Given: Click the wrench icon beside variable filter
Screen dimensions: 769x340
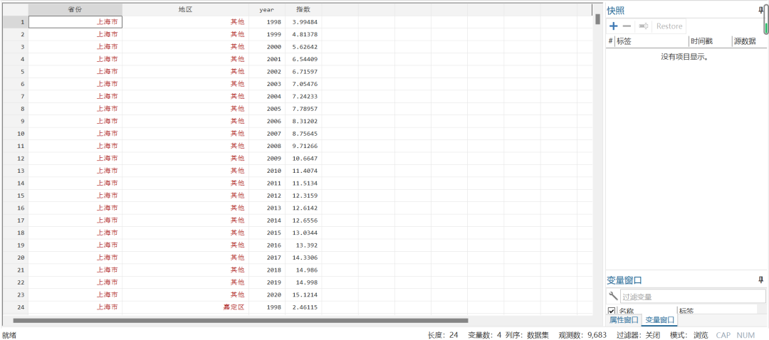Looking at the screenshot, I should 613,296.
